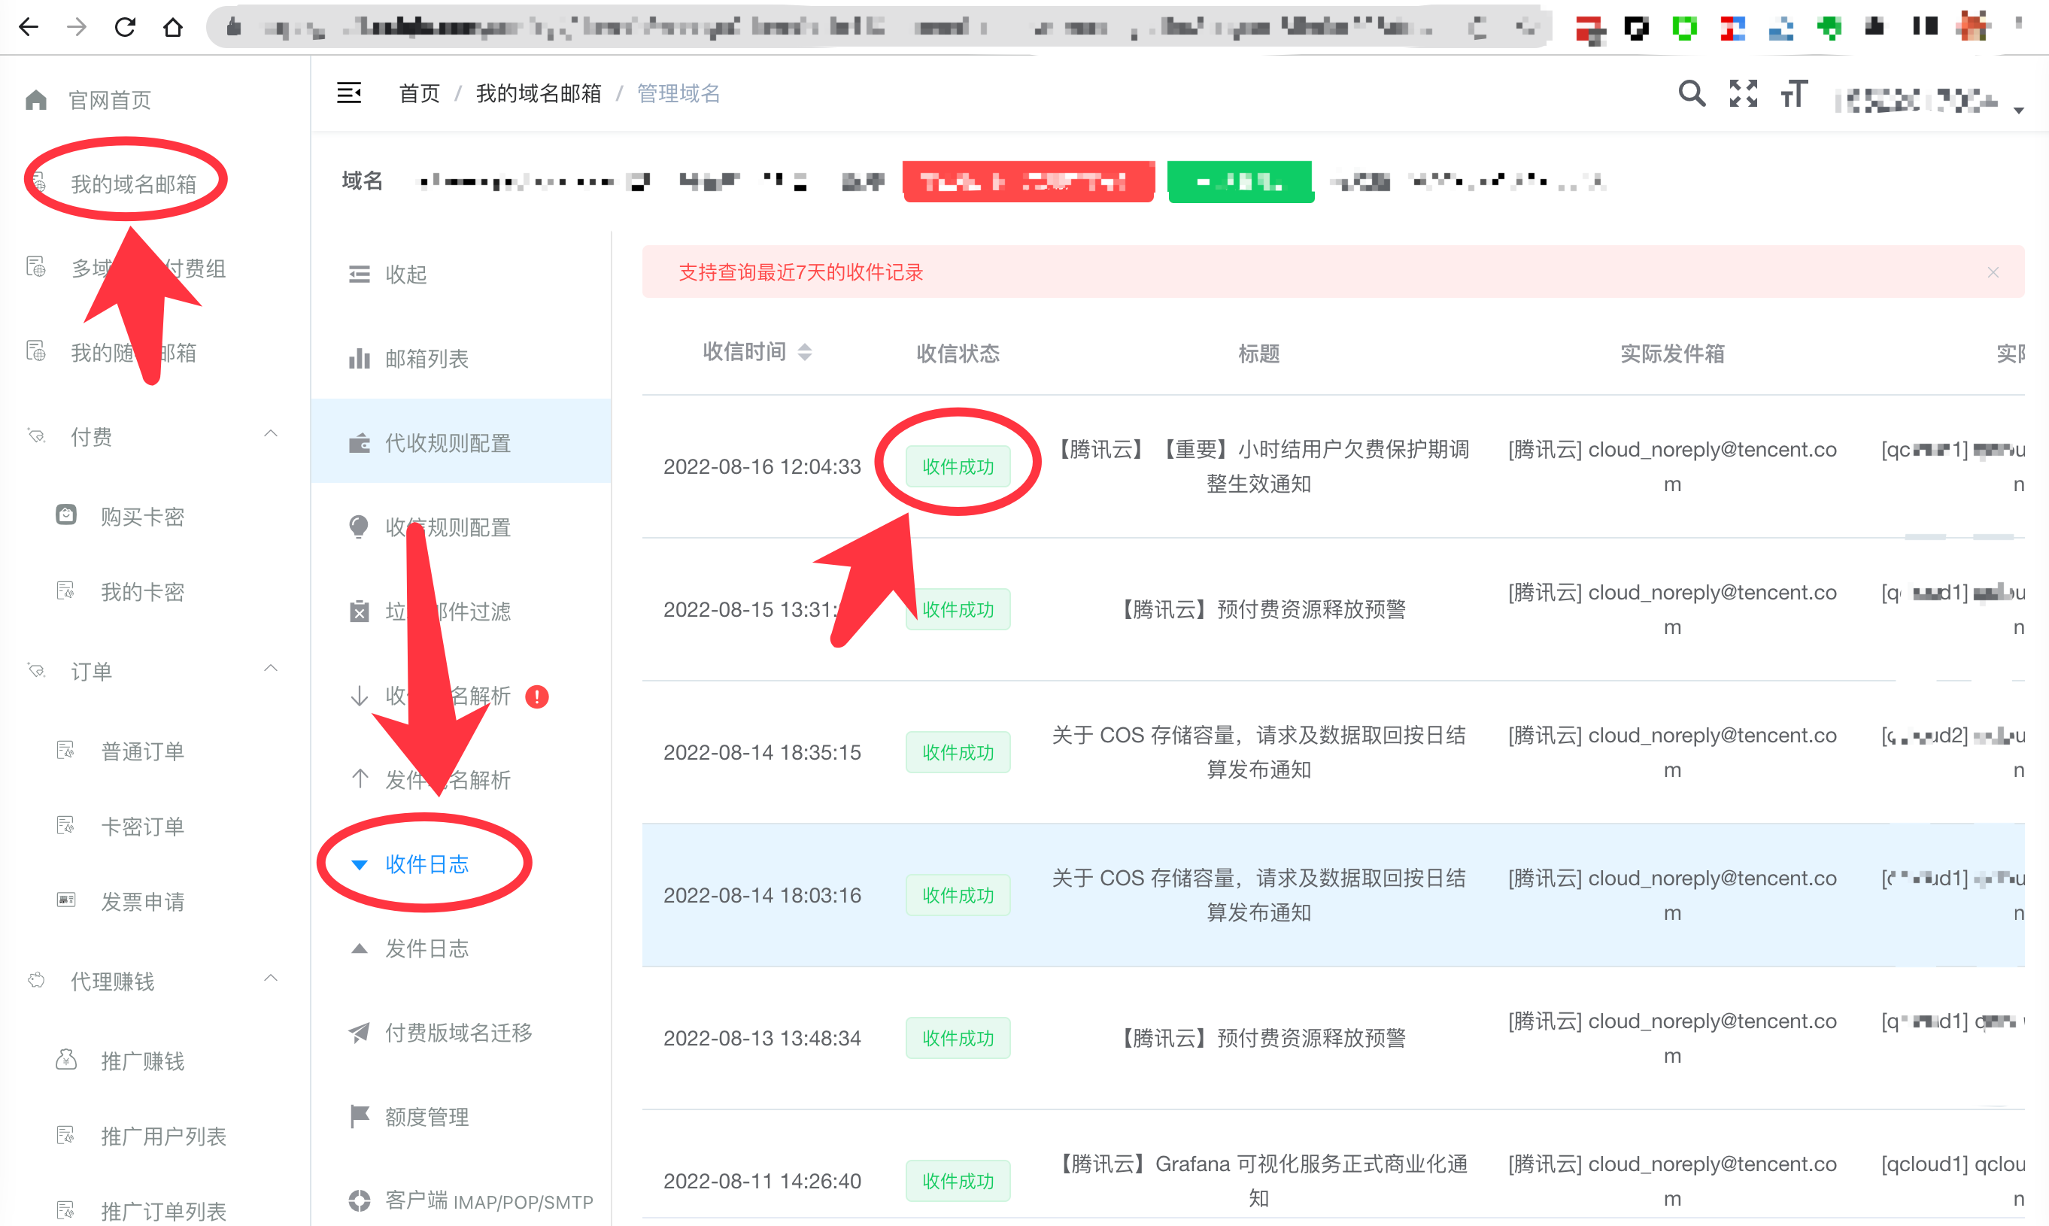Image resolution: width=2049 pixels, height=1226 pixels.
Task: Click the 邮箱列表 bar chart icon
Action: 359,359
